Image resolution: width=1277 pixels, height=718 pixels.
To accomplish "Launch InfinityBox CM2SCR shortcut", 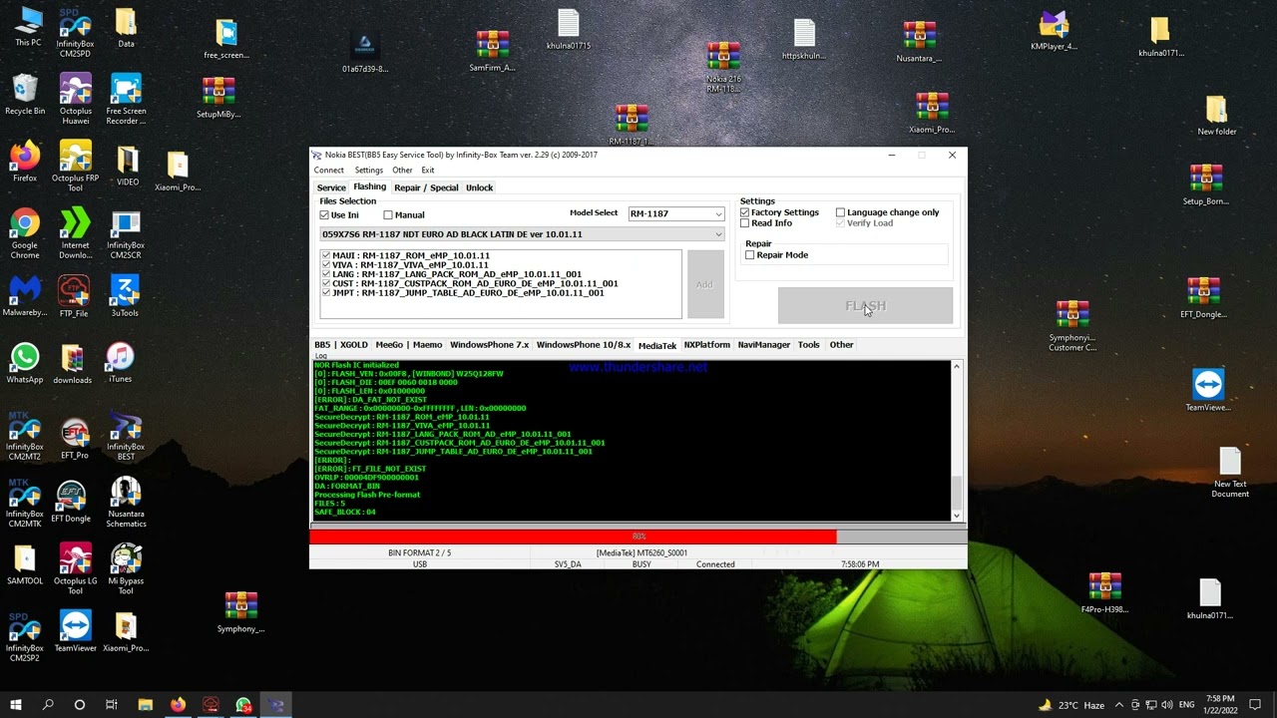I will tap(126, 233).
